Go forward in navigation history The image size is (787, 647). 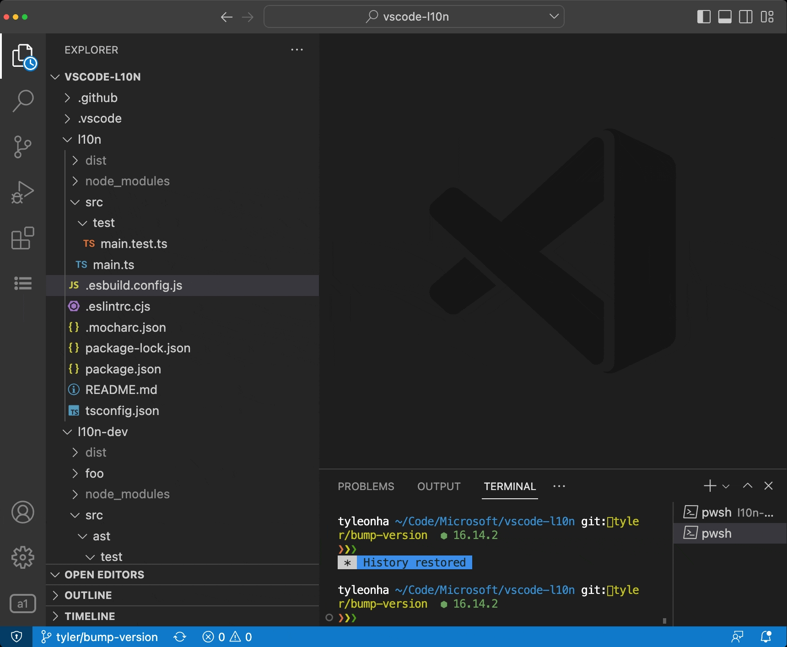pos(248,17)
